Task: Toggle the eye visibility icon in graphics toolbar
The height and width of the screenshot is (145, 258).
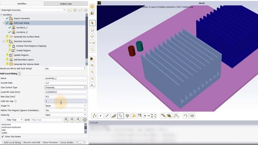Action: pos(192,116)
